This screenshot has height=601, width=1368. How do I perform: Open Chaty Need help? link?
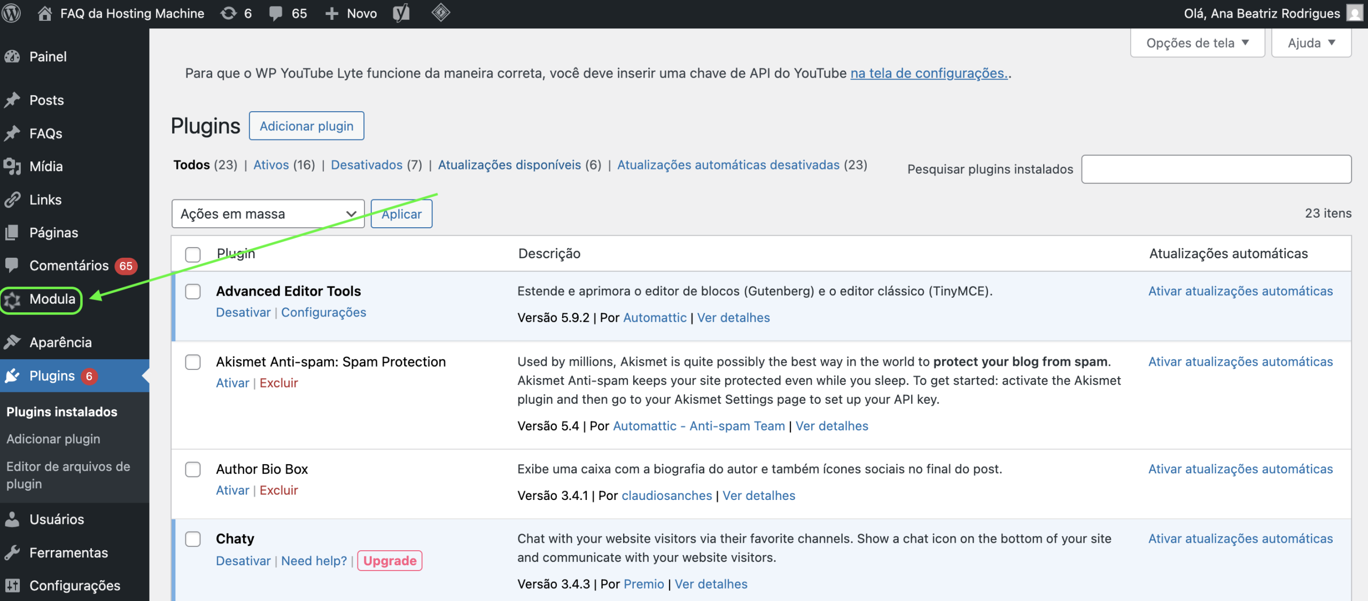(x=314, y=560)
